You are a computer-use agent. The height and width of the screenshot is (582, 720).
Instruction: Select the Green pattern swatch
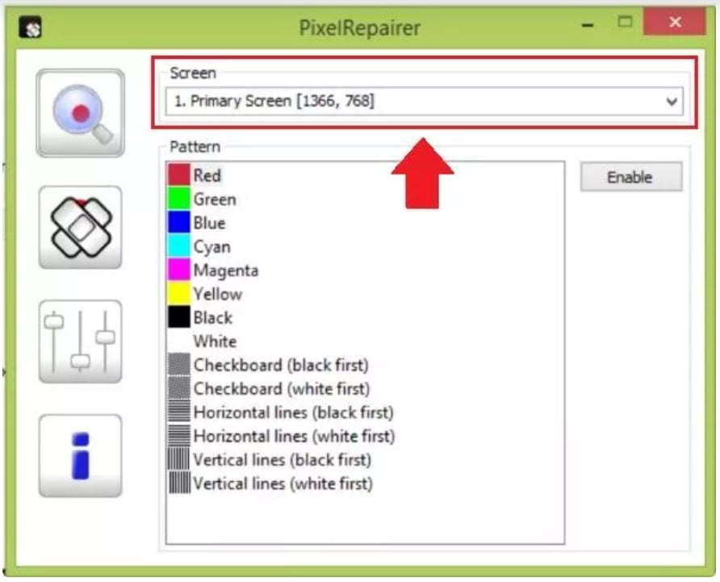178,199
